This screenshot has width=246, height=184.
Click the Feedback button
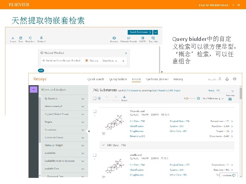[229, 175]
